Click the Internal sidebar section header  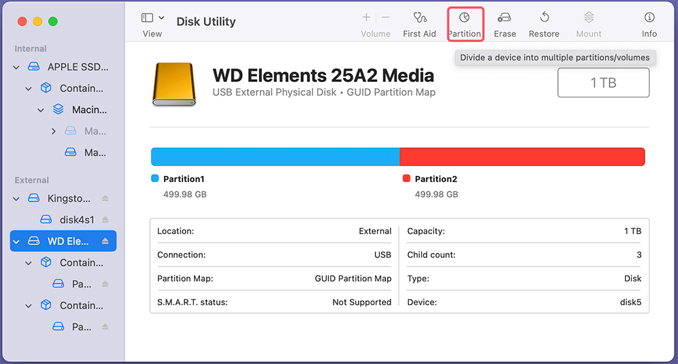click(31, 49)
